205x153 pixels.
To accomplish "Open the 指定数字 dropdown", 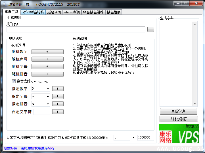I will point(47,89).
